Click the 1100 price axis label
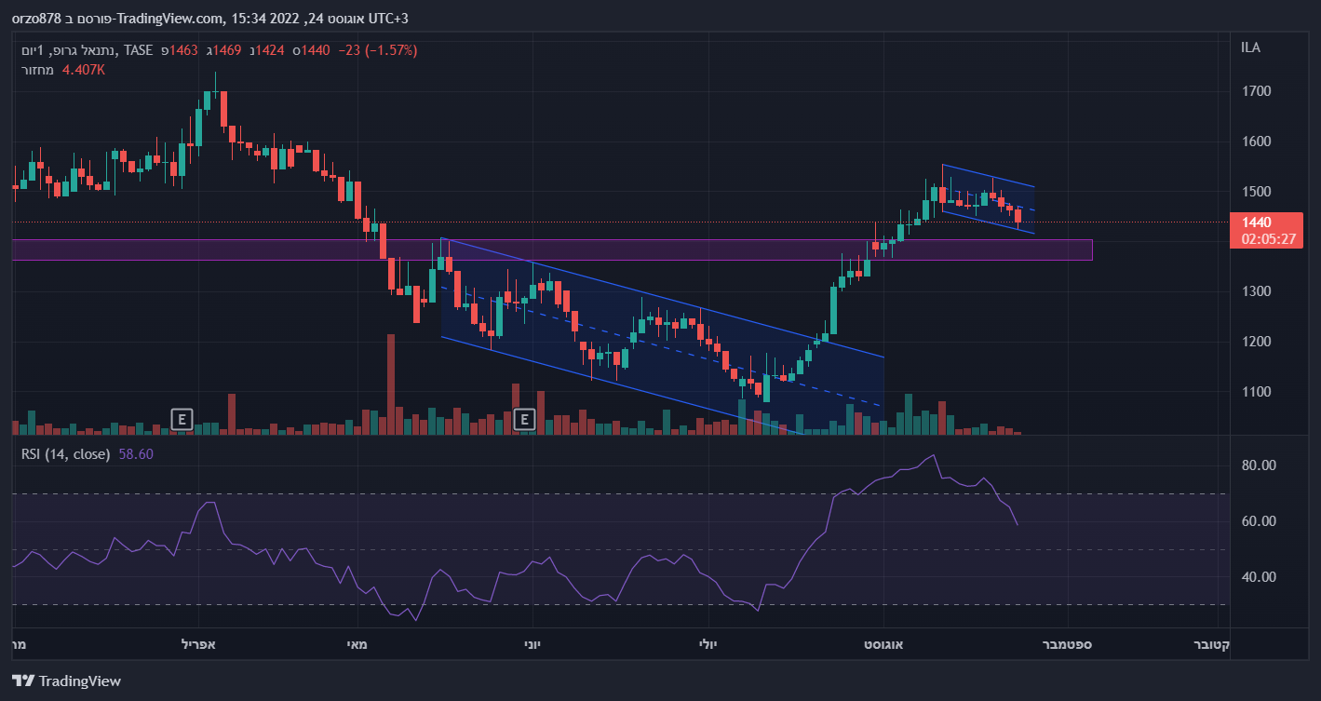Screen dimensions: 1321x701 point(1256,392)
